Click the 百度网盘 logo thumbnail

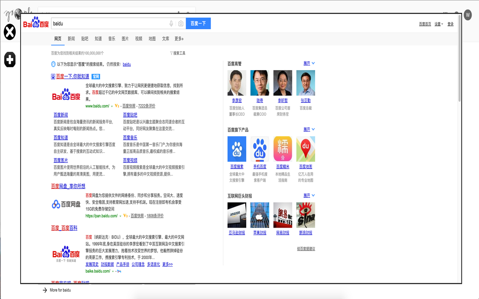[66, 204]
